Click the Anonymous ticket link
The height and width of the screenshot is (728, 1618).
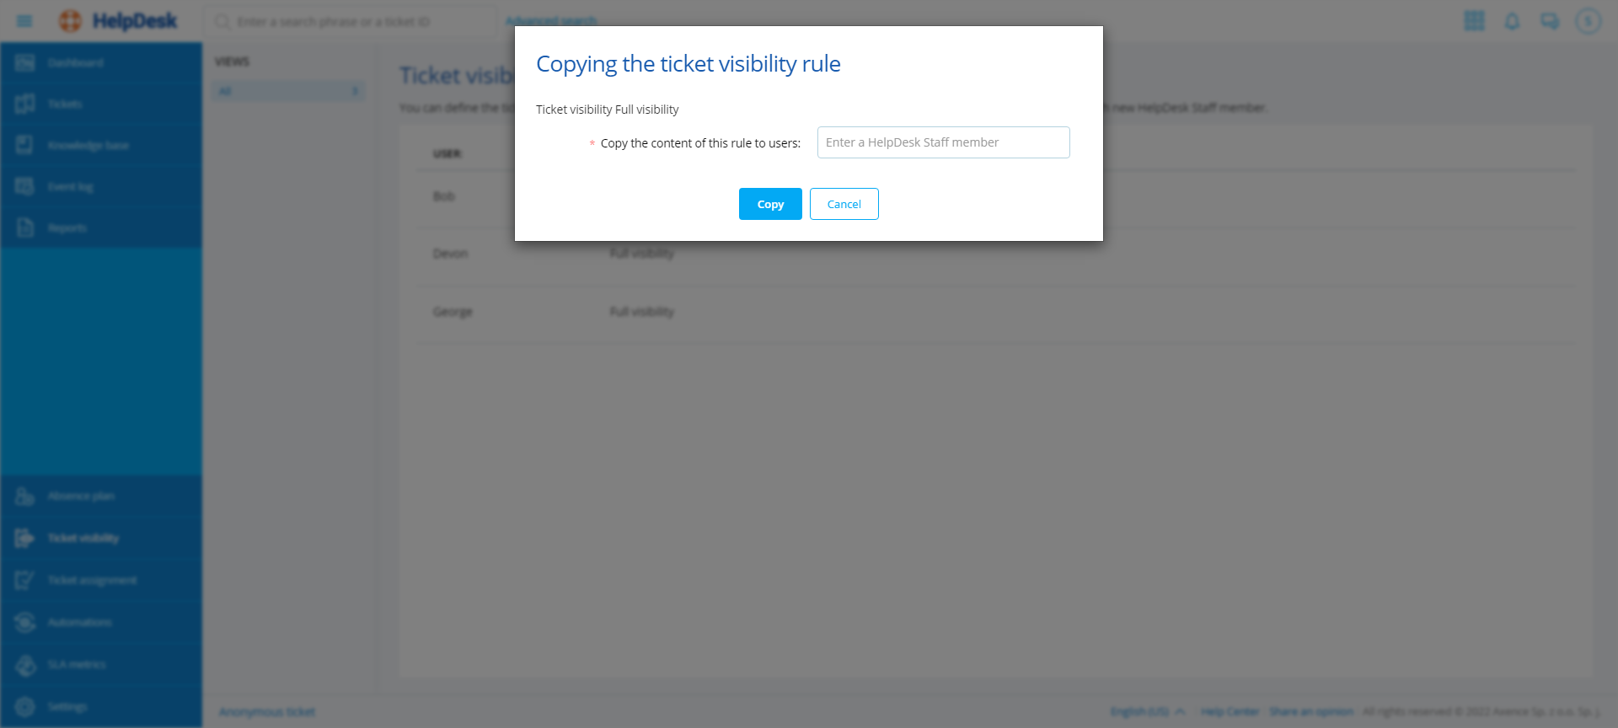(x=266, y=712)
